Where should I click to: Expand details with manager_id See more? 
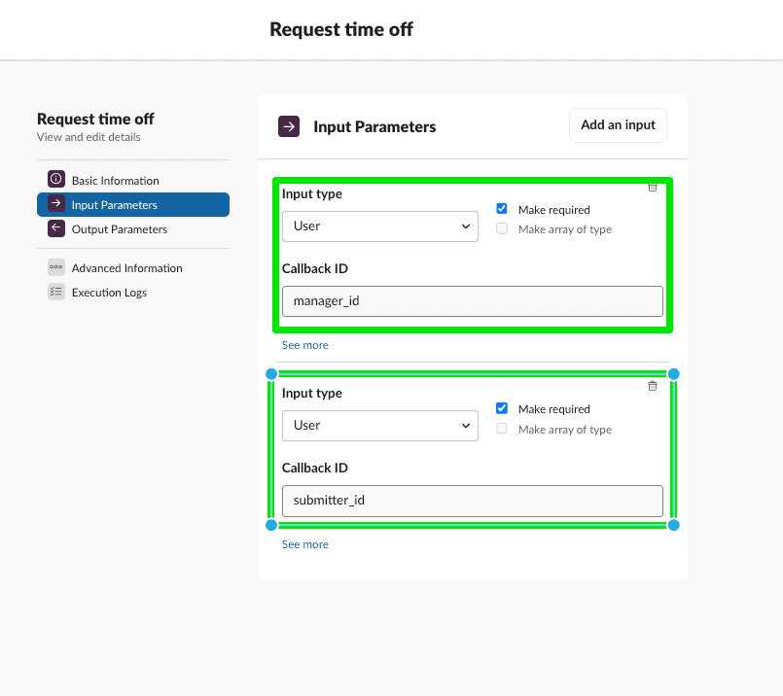tap(303, 344)
